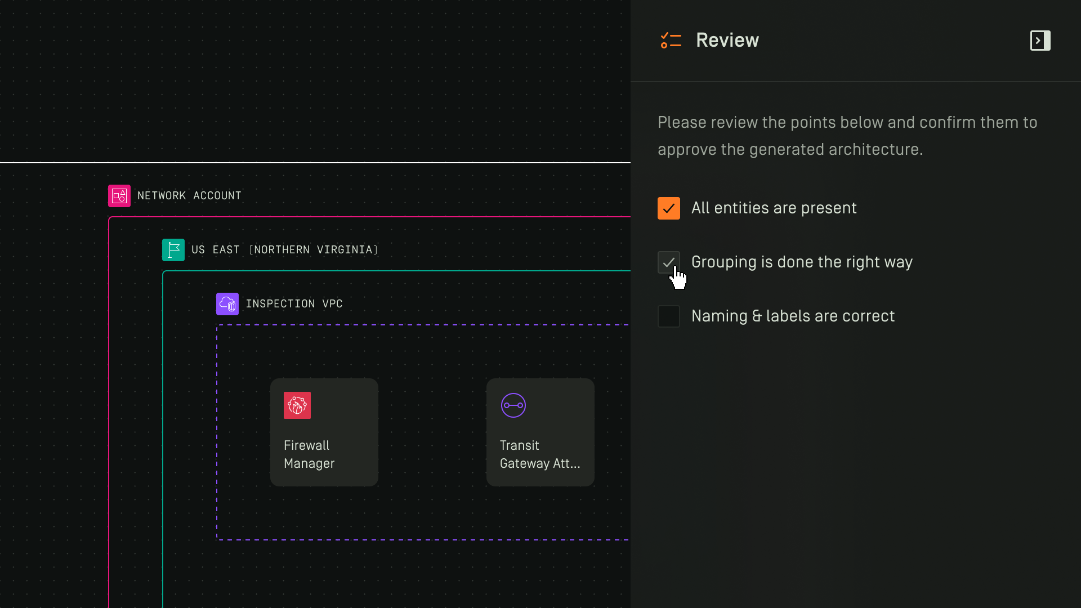
Task: Click the Network Account pink icon
Action: pyautogui.click(x=119, y=196)
